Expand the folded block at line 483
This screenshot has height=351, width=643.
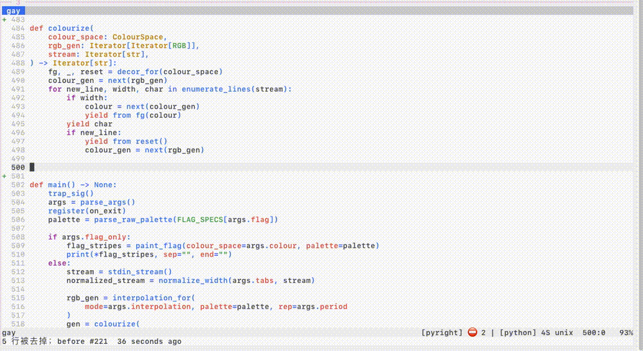pyautogui.click(x=5, y=19)
